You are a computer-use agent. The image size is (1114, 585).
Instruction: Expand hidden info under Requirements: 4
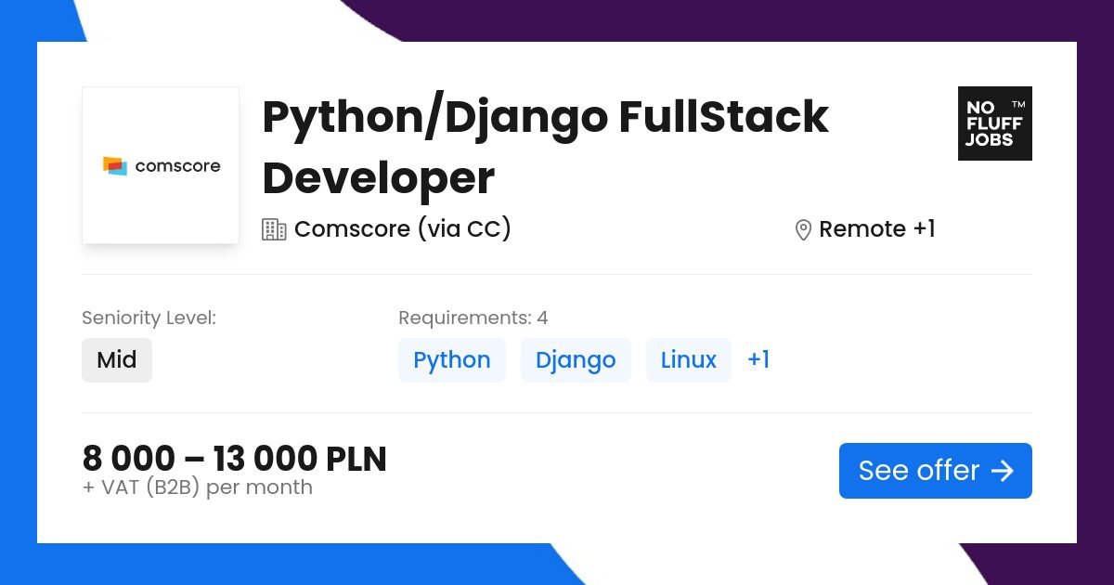point(473,318)
